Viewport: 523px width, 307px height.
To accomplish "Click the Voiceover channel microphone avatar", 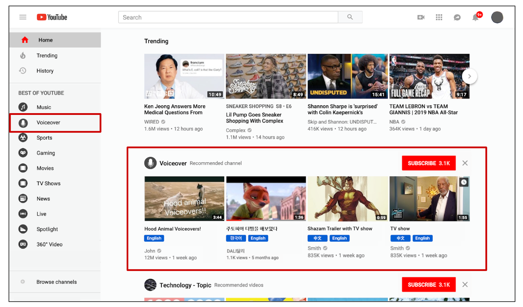I will click(150, 163).
